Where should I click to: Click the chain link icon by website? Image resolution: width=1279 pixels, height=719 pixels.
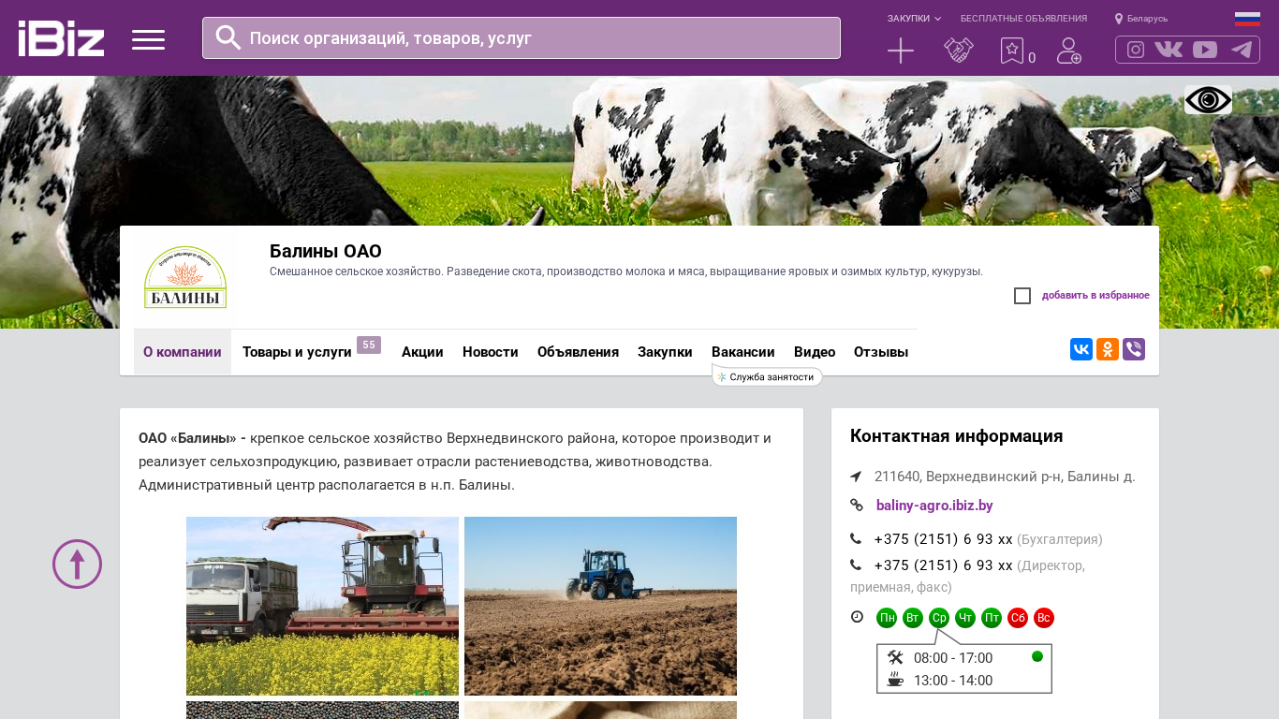coord(857,506)
